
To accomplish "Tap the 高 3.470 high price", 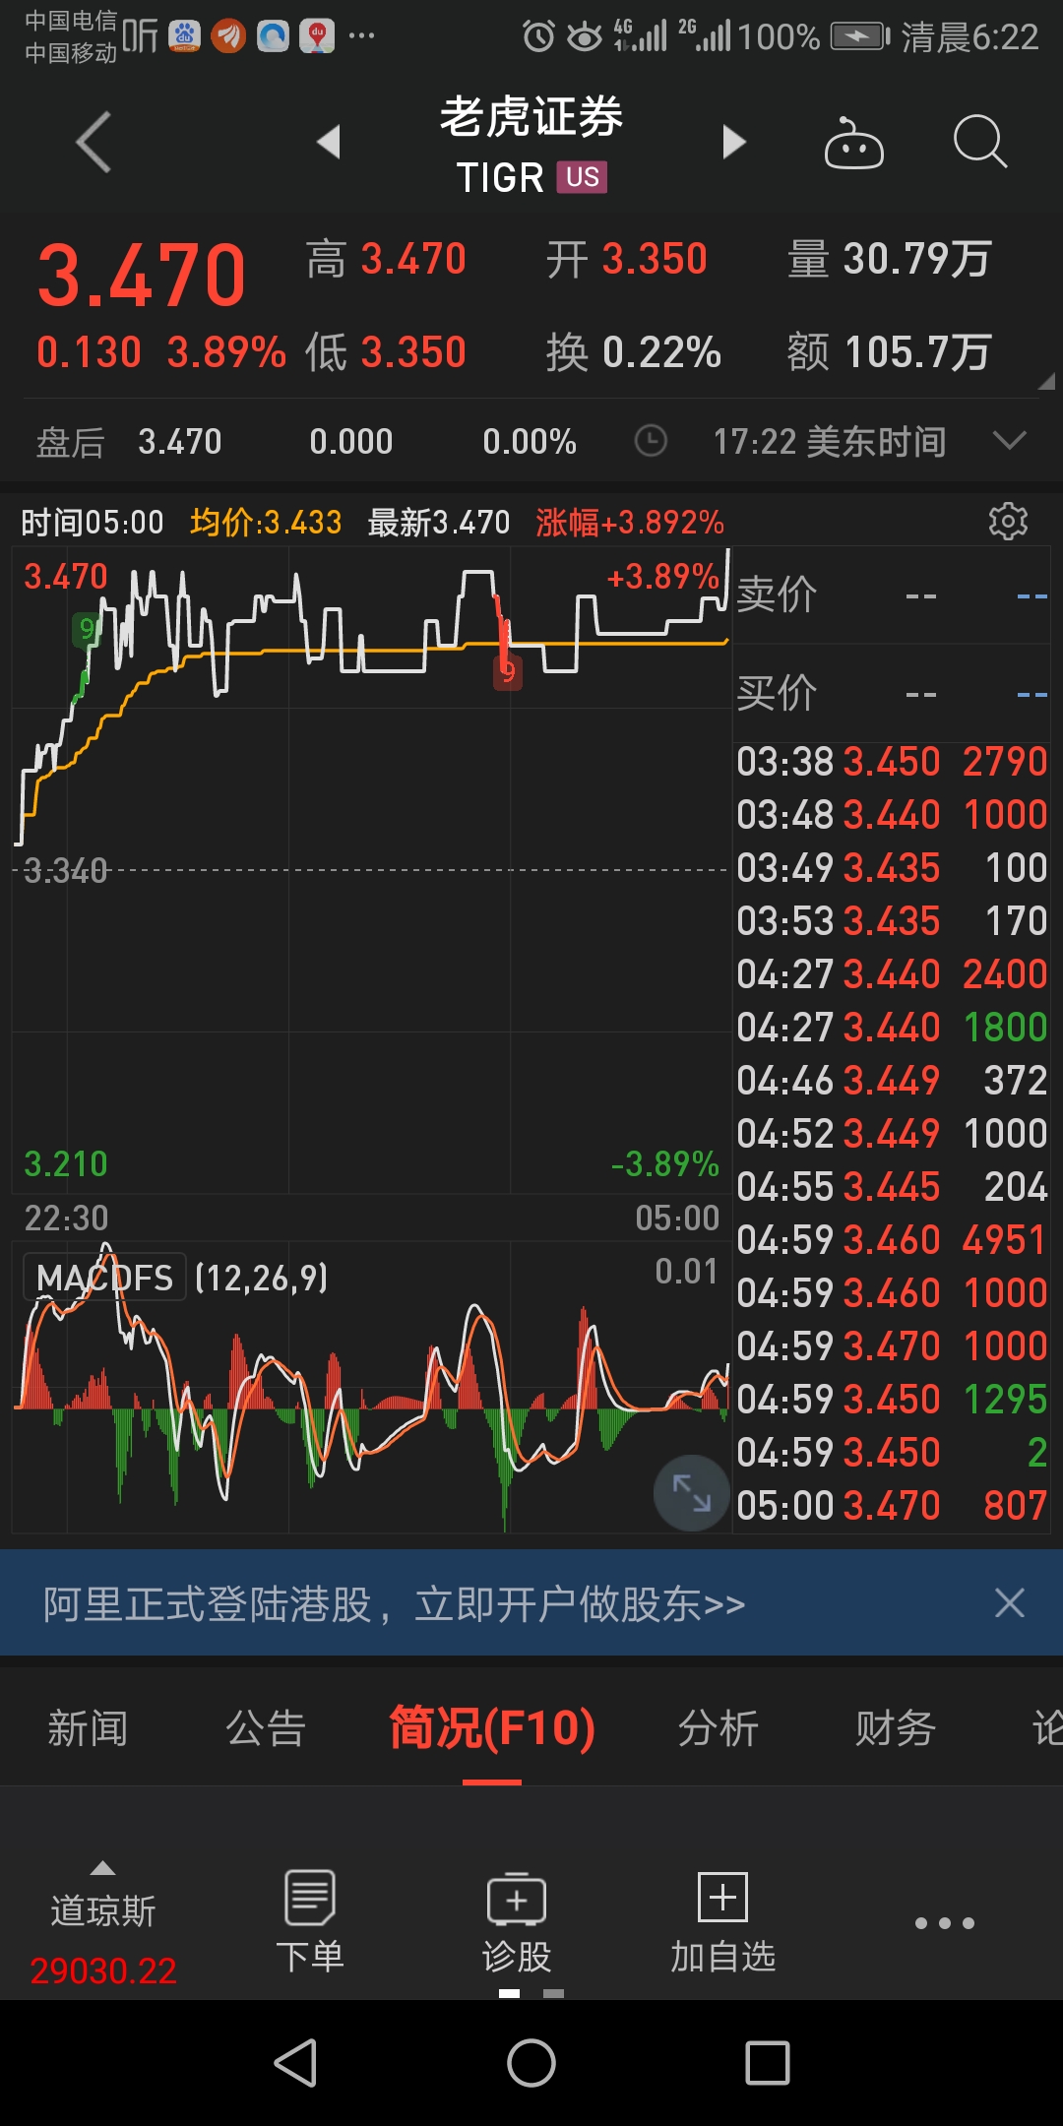I will 386,260.
